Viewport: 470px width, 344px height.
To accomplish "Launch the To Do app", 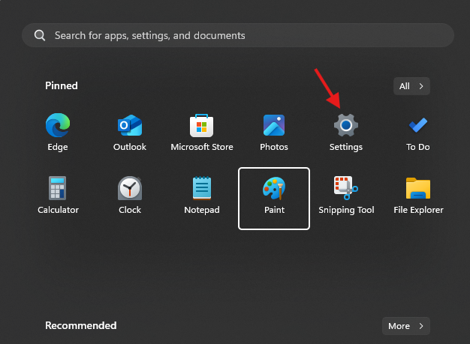I will pyautogui.click(x=418, y=125).
